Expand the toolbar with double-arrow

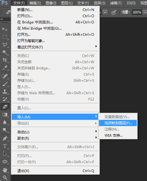click(1, 19)
